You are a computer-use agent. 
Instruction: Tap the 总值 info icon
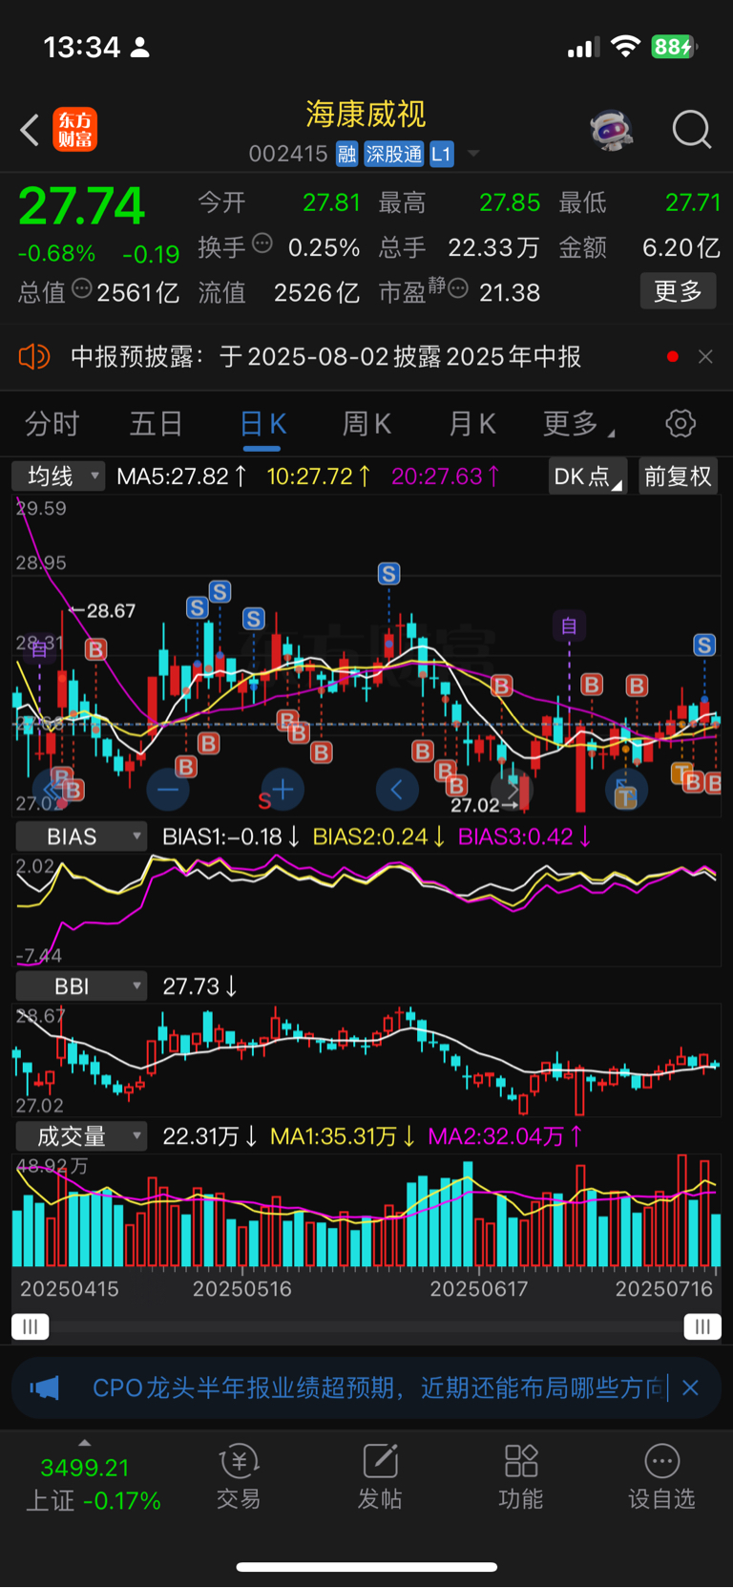(82, 288)
